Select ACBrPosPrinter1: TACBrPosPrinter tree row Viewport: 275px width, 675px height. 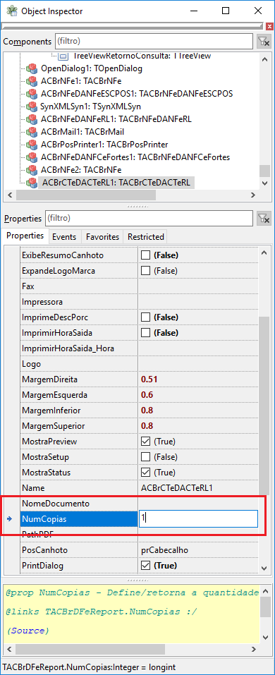coord(104,144)
